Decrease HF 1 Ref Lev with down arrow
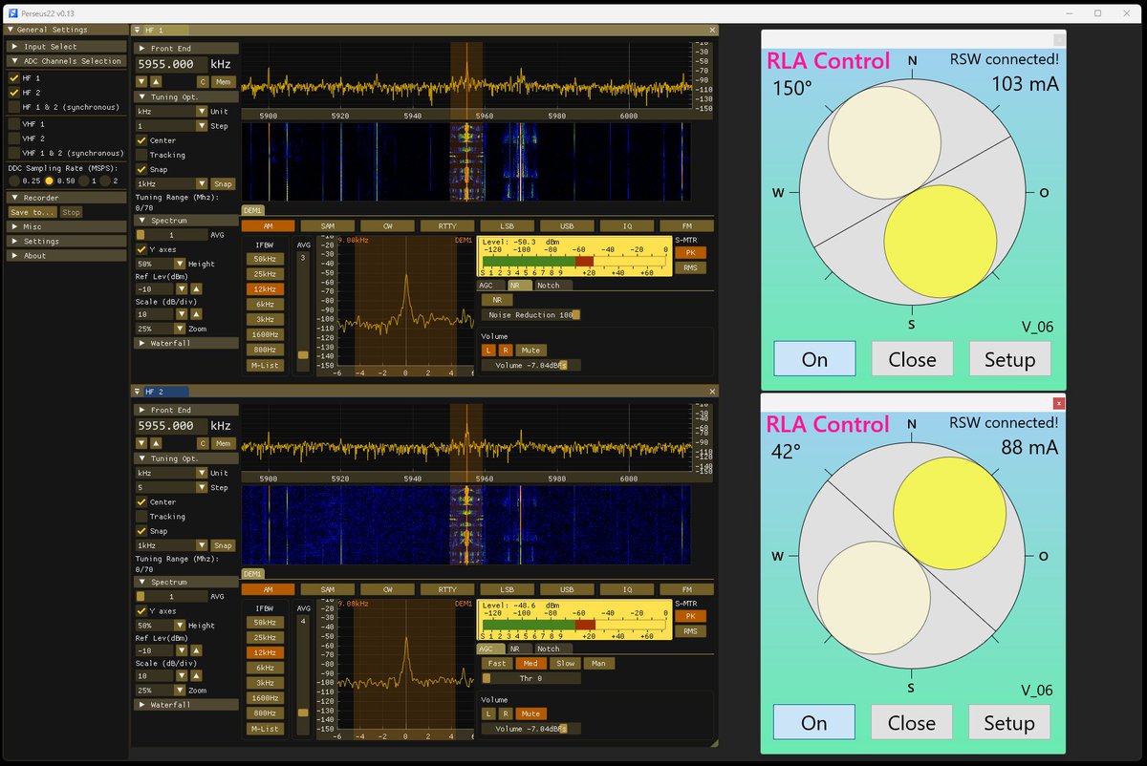1147x766 pixels. point(182,288)
